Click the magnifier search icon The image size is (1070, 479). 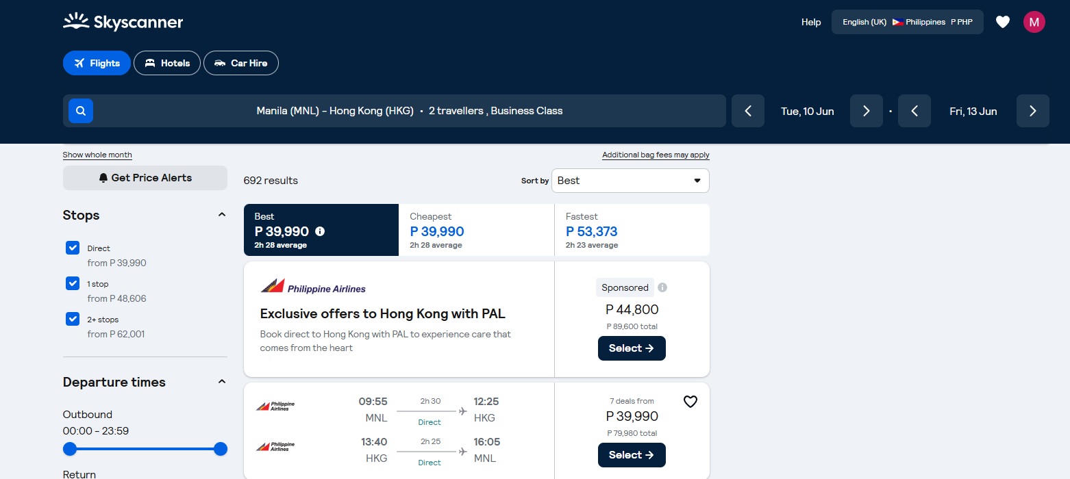[x=81, y=111]
